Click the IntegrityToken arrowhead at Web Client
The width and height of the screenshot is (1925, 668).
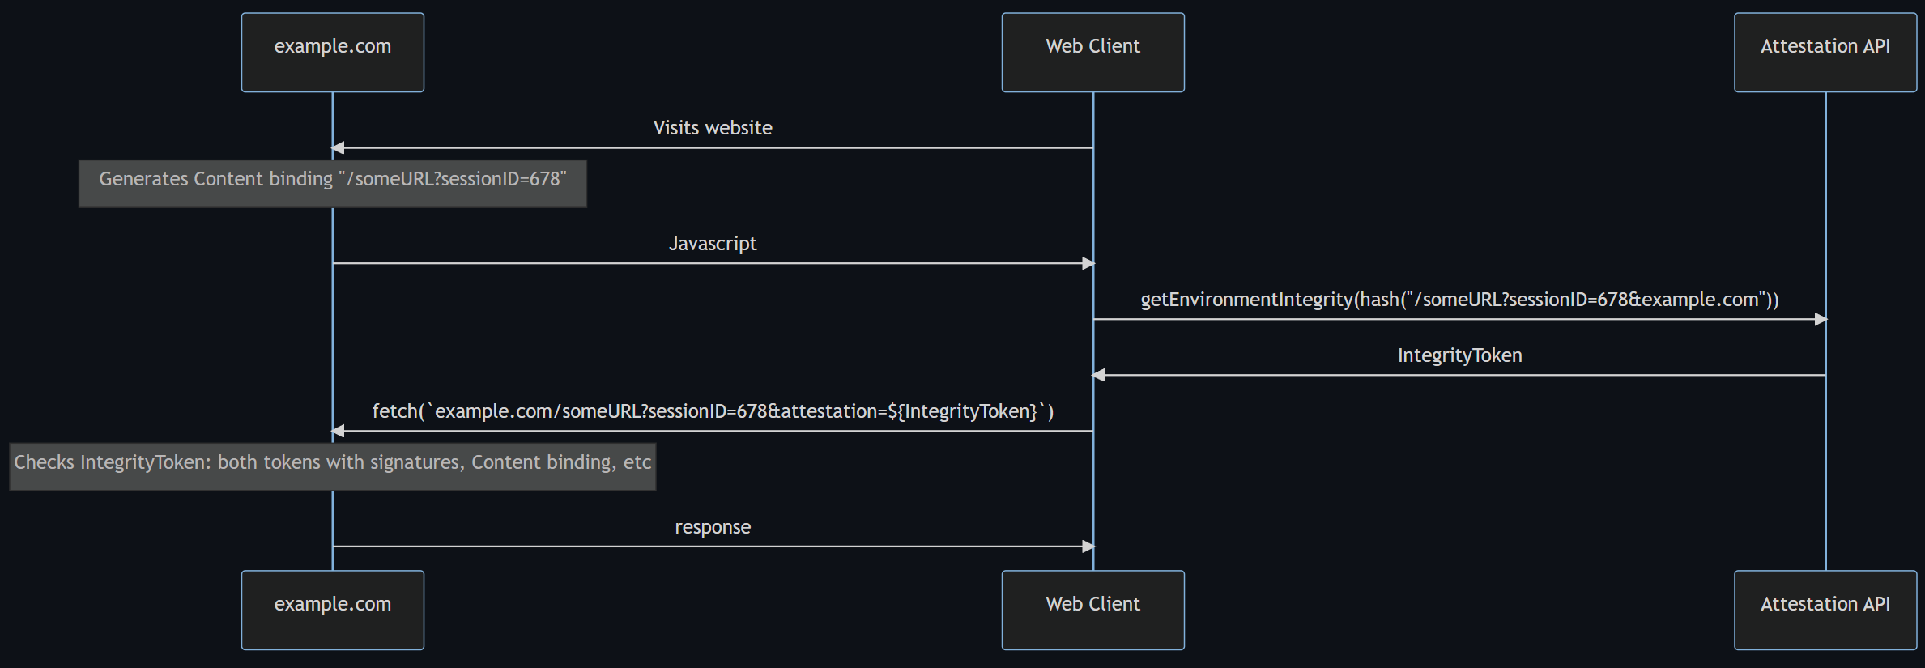[1099, 375]
